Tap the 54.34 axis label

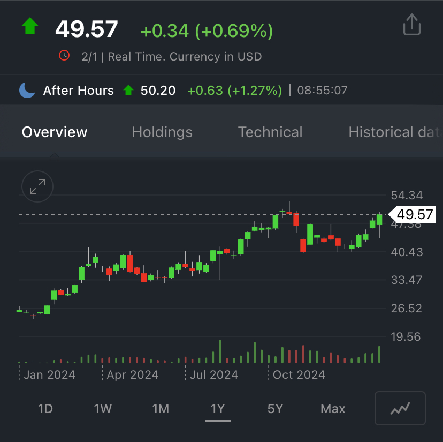click(x=407, y=196)
